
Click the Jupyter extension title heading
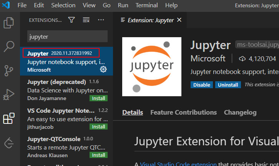(x=210, y=45)
